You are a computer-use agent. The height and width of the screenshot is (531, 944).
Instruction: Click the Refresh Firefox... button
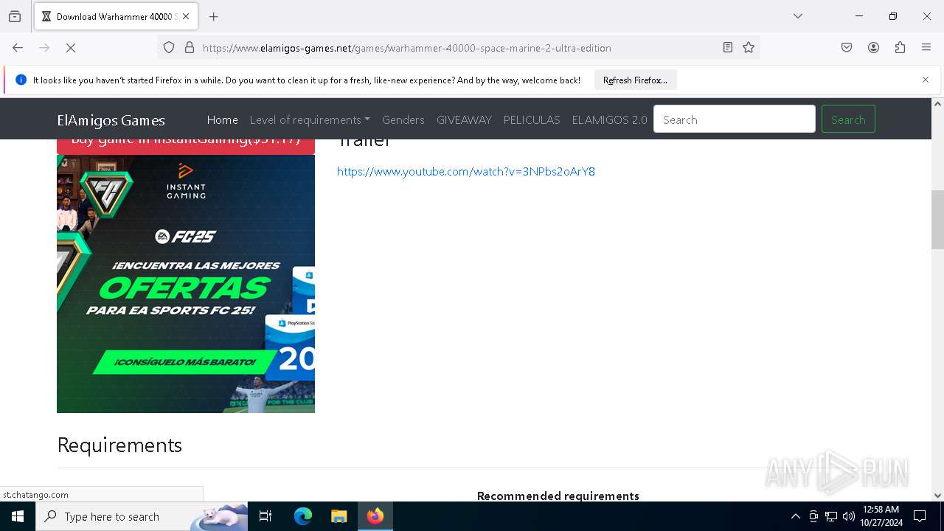coord(635,80)
